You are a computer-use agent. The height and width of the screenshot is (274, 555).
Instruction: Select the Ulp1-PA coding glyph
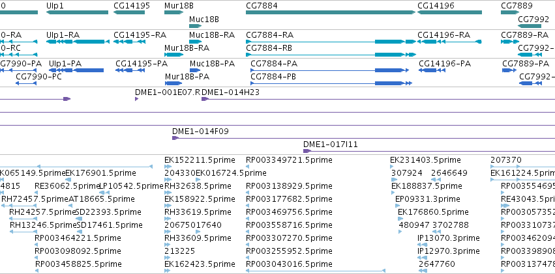[x=76, y=70]
